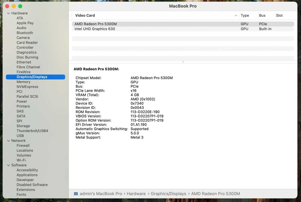
Task: Collapse the Software section chevron
Action: (x=8, y=165)
